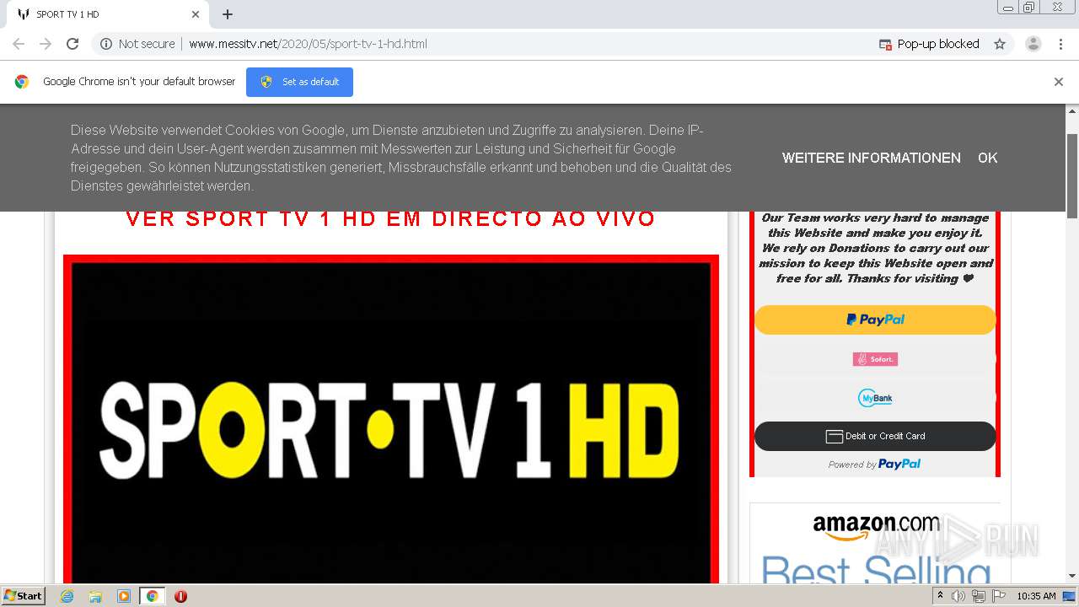The image size is (1079, 607).
Task: Click the Chrome taskbar icon
Action: (x=152, y=596)
